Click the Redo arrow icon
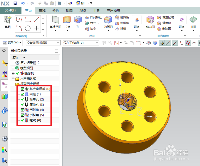The height and width of the screenshot is (166, 200). tap(32, 3)
